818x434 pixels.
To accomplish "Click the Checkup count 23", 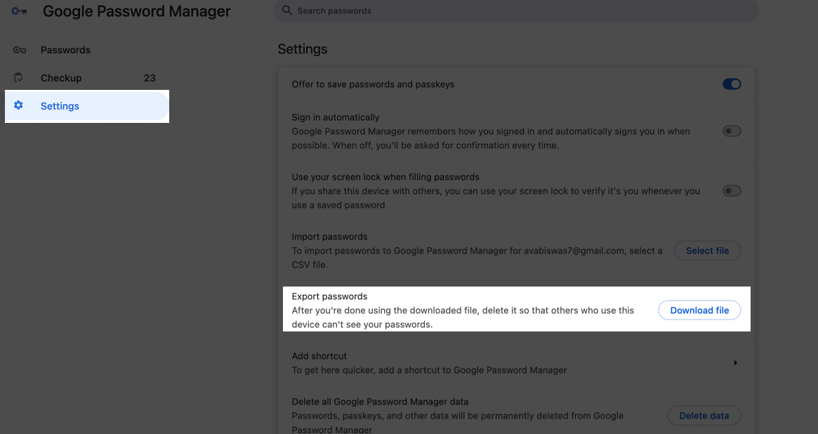I will 150,78.
